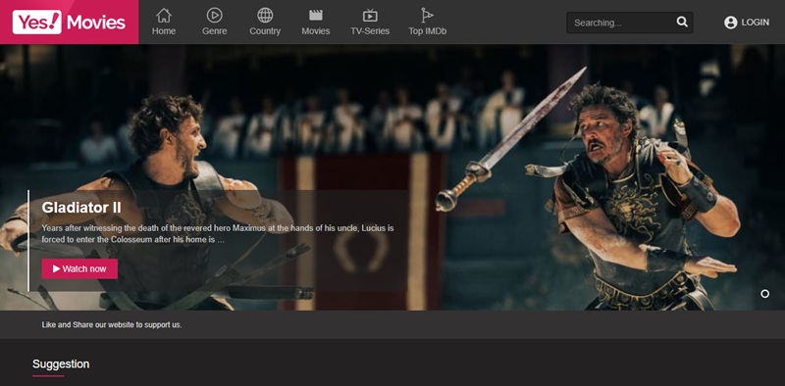Click 'Like and Share our website' text

(112, 325)
